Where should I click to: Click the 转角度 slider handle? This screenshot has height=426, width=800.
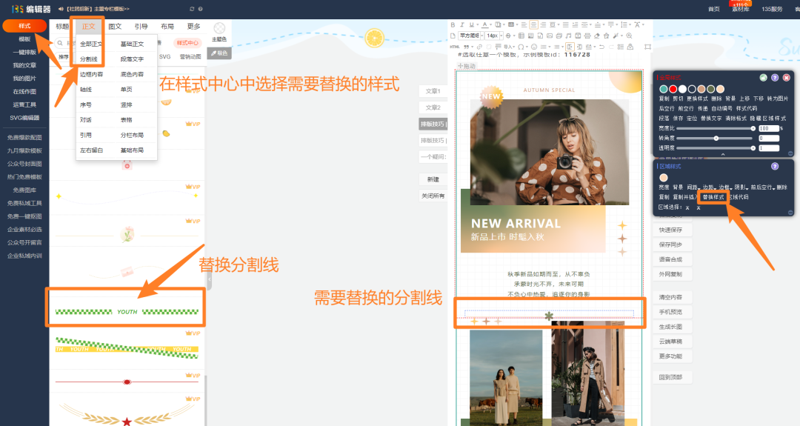pos(716,139)
